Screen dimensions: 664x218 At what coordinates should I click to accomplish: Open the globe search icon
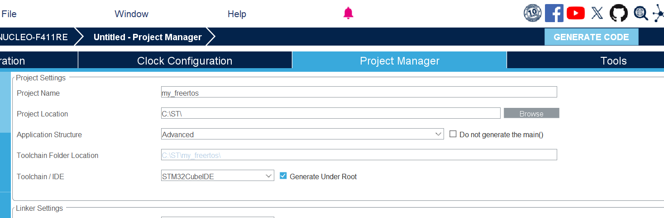click(x=641, y=14)
